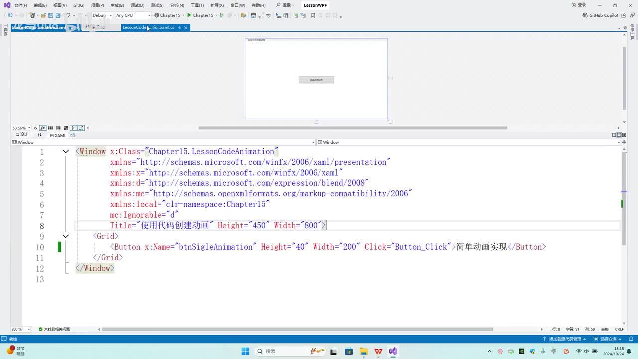Switch to the XAML pane tab
This screenshot has height=359, width=638.
pyautogui.click(x=58, y=135)
